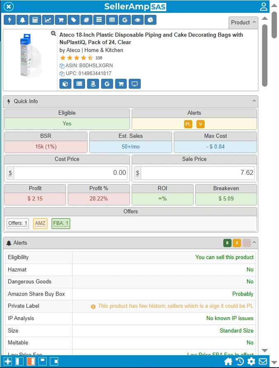
Task: Click the move arrows icon in the bottom bar
Action: (8, 361)
